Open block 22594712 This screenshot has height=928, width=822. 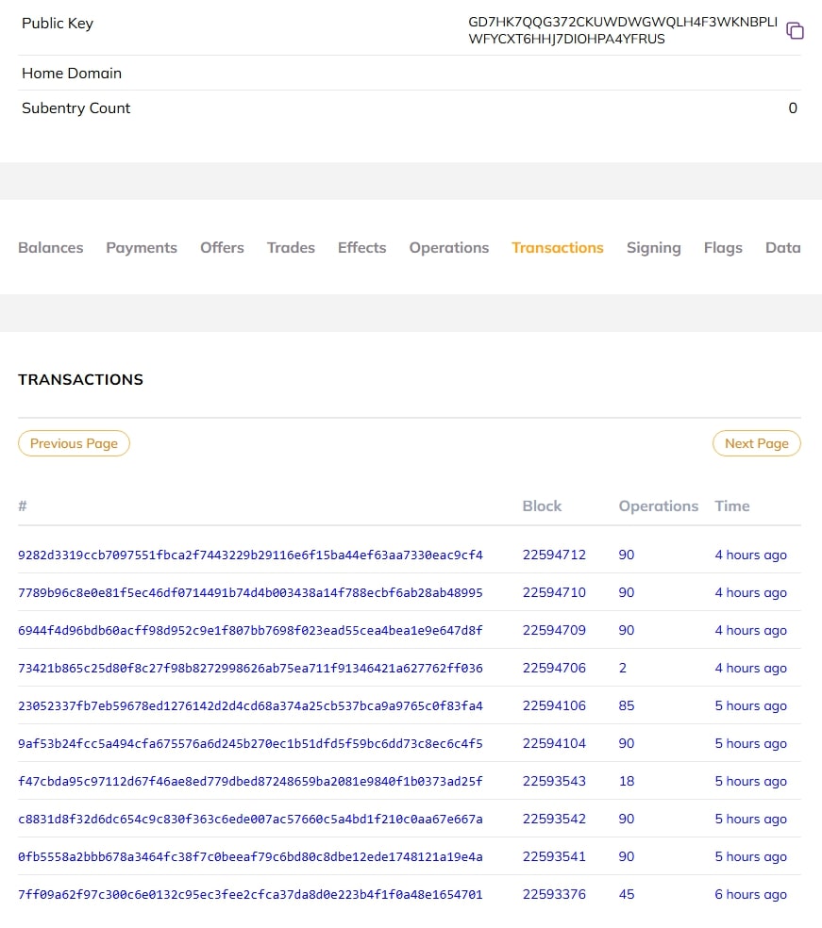(554, 555)
